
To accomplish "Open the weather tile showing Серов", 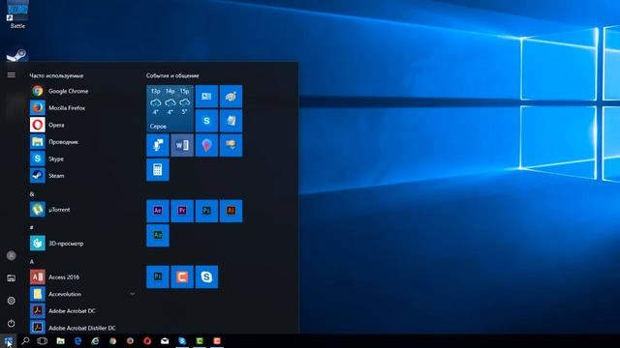I will click(170, 108).
